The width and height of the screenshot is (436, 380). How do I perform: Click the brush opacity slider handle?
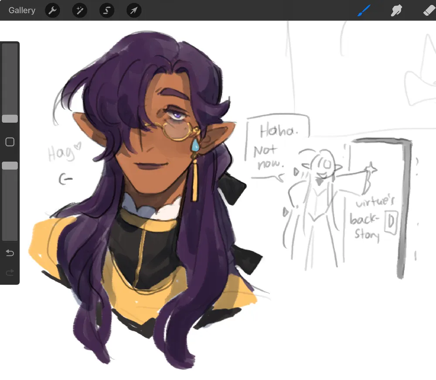pyautogui.click(x=10, y=165)
